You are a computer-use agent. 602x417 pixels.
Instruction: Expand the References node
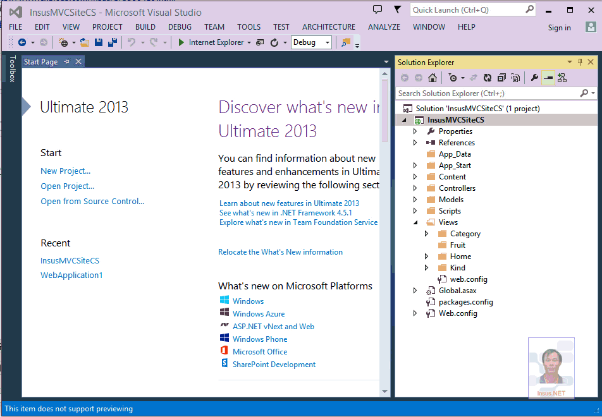click(x=415, y=142)
